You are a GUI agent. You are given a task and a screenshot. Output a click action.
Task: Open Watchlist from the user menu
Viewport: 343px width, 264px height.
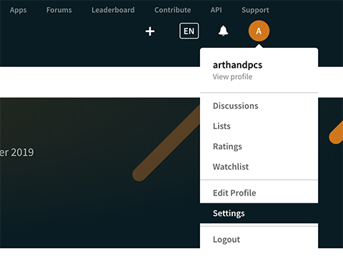(x=259, y=167)
